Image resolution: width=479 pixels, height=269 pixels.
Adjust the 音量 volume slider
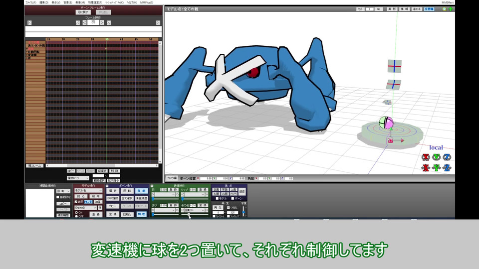(243, 211)
